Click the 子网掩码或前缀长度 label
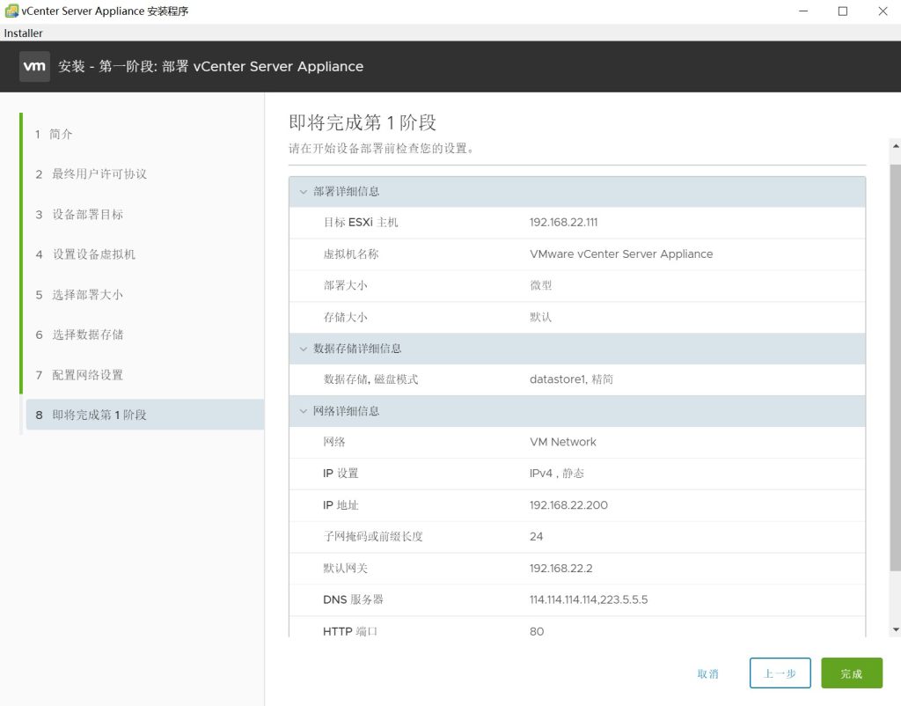This screenshot has height=706, width=901. (372, 536)
